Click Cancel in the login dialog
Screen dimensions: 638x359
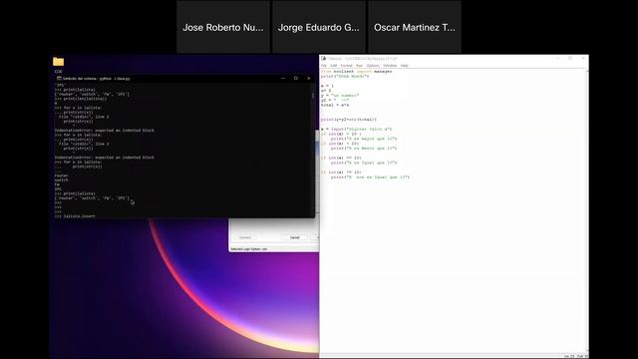point(295,237)
